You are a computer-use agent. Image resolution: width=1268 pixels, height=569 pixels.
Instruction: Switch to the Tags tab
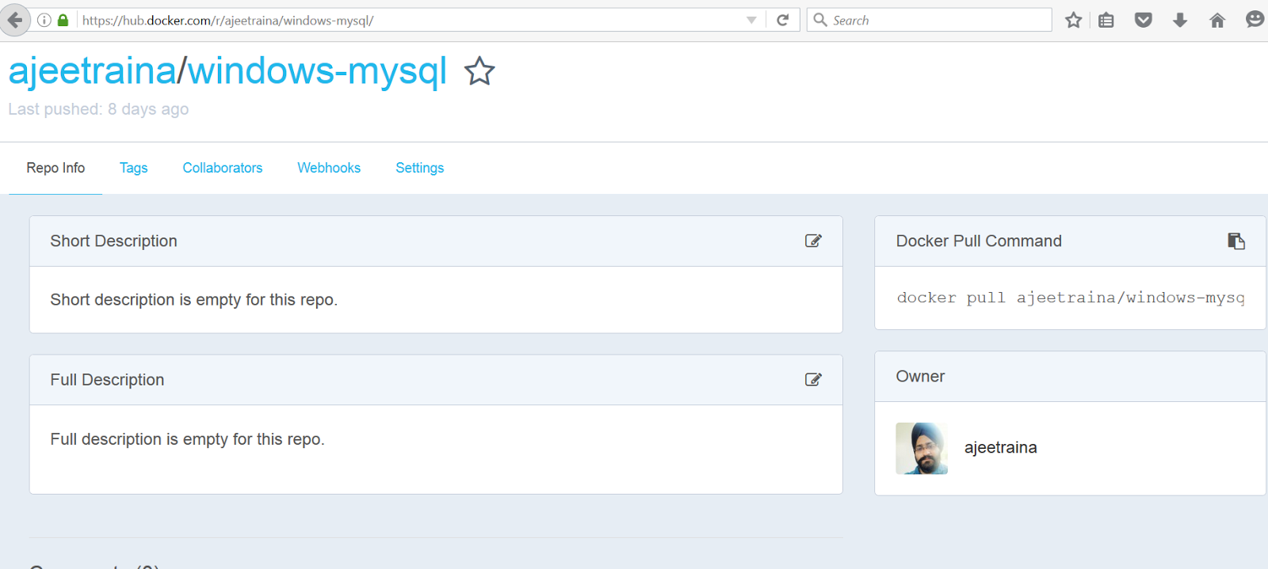click(133, 168)
